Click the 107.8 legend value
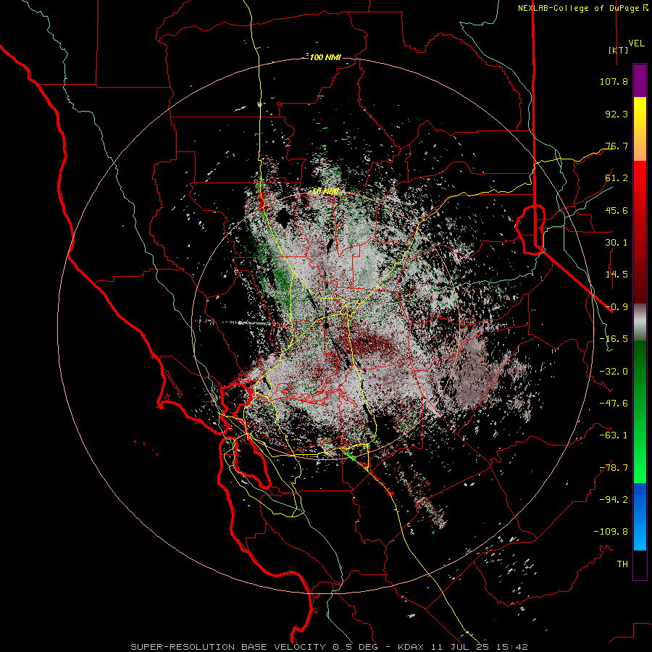Viewport: 652px width, 652px height. 614,81
